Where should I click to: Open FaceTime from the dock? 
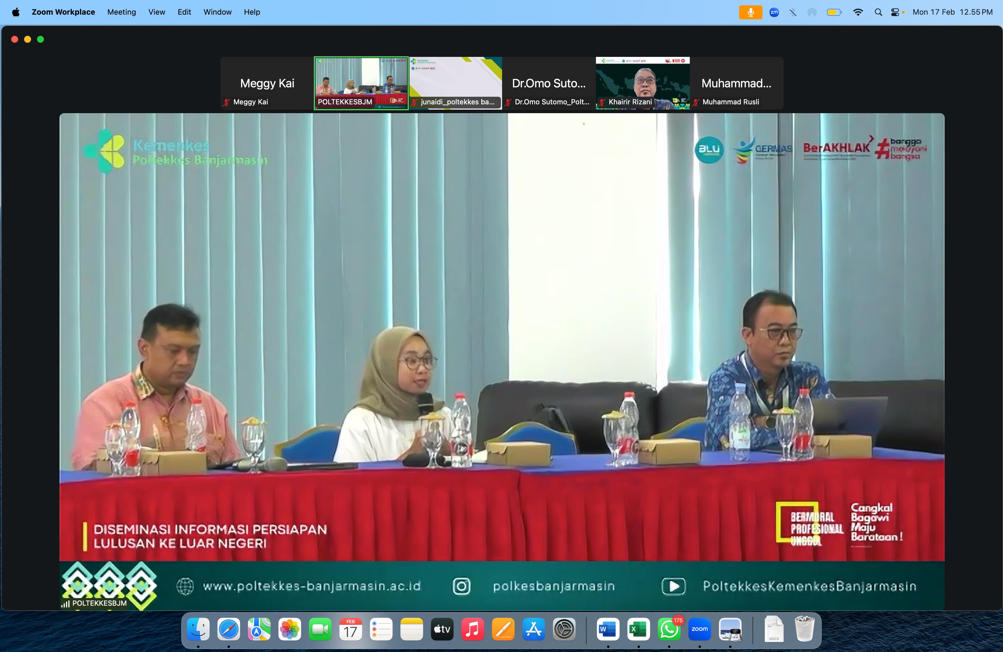click(320, 629)
